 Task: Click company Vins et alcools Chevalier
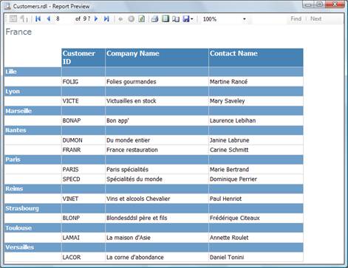[138, 199]
